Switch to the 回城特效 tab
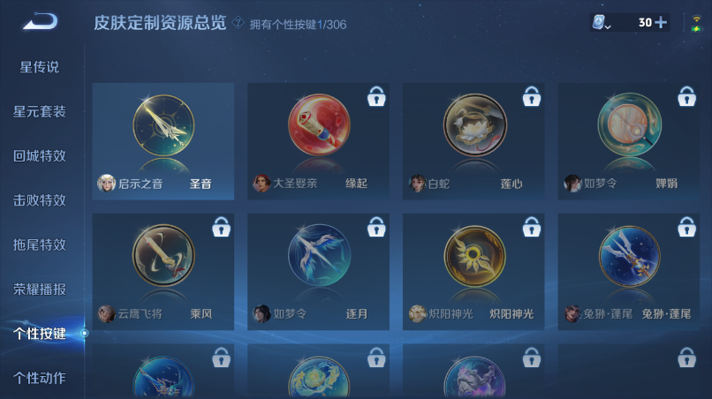The height and width of the screenshot is (399, 712). click(x=40, y=156)
